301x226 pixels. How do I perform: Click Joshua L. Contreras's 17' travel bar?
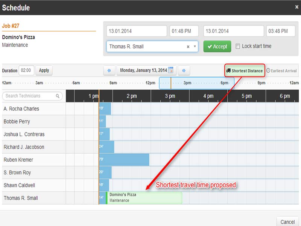(105, 134)
